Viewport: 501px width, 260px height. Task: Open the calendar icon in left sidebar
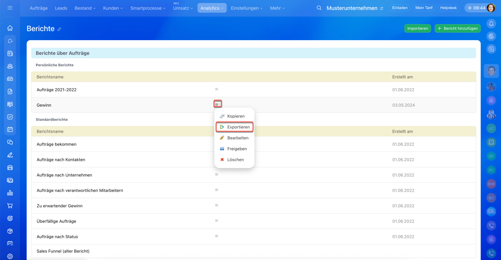10,130
